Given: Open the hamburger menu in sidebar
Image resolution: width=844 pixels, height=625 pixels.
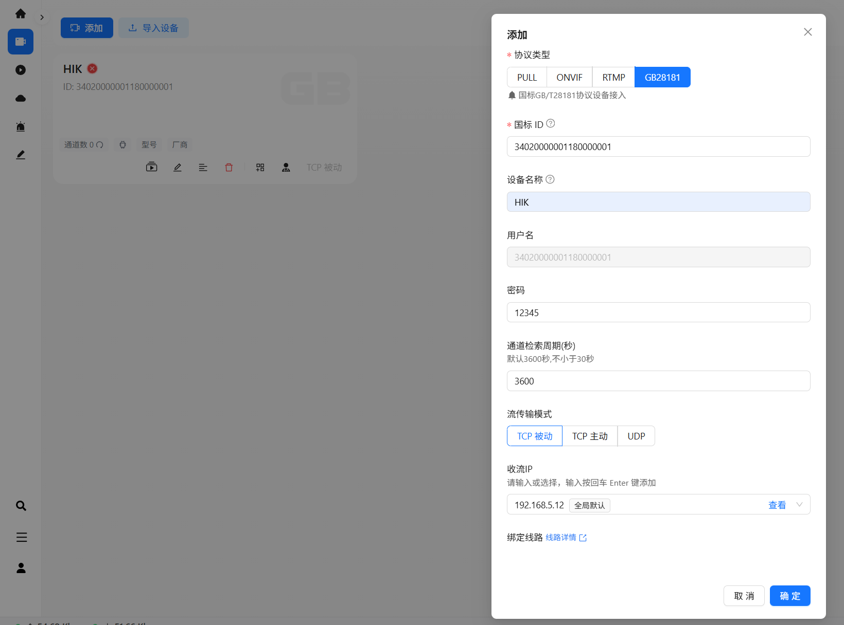Looking at the screenshot, I should 21,537.
